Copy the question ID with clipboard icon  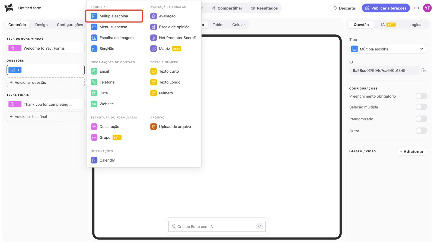coord(423,70)
